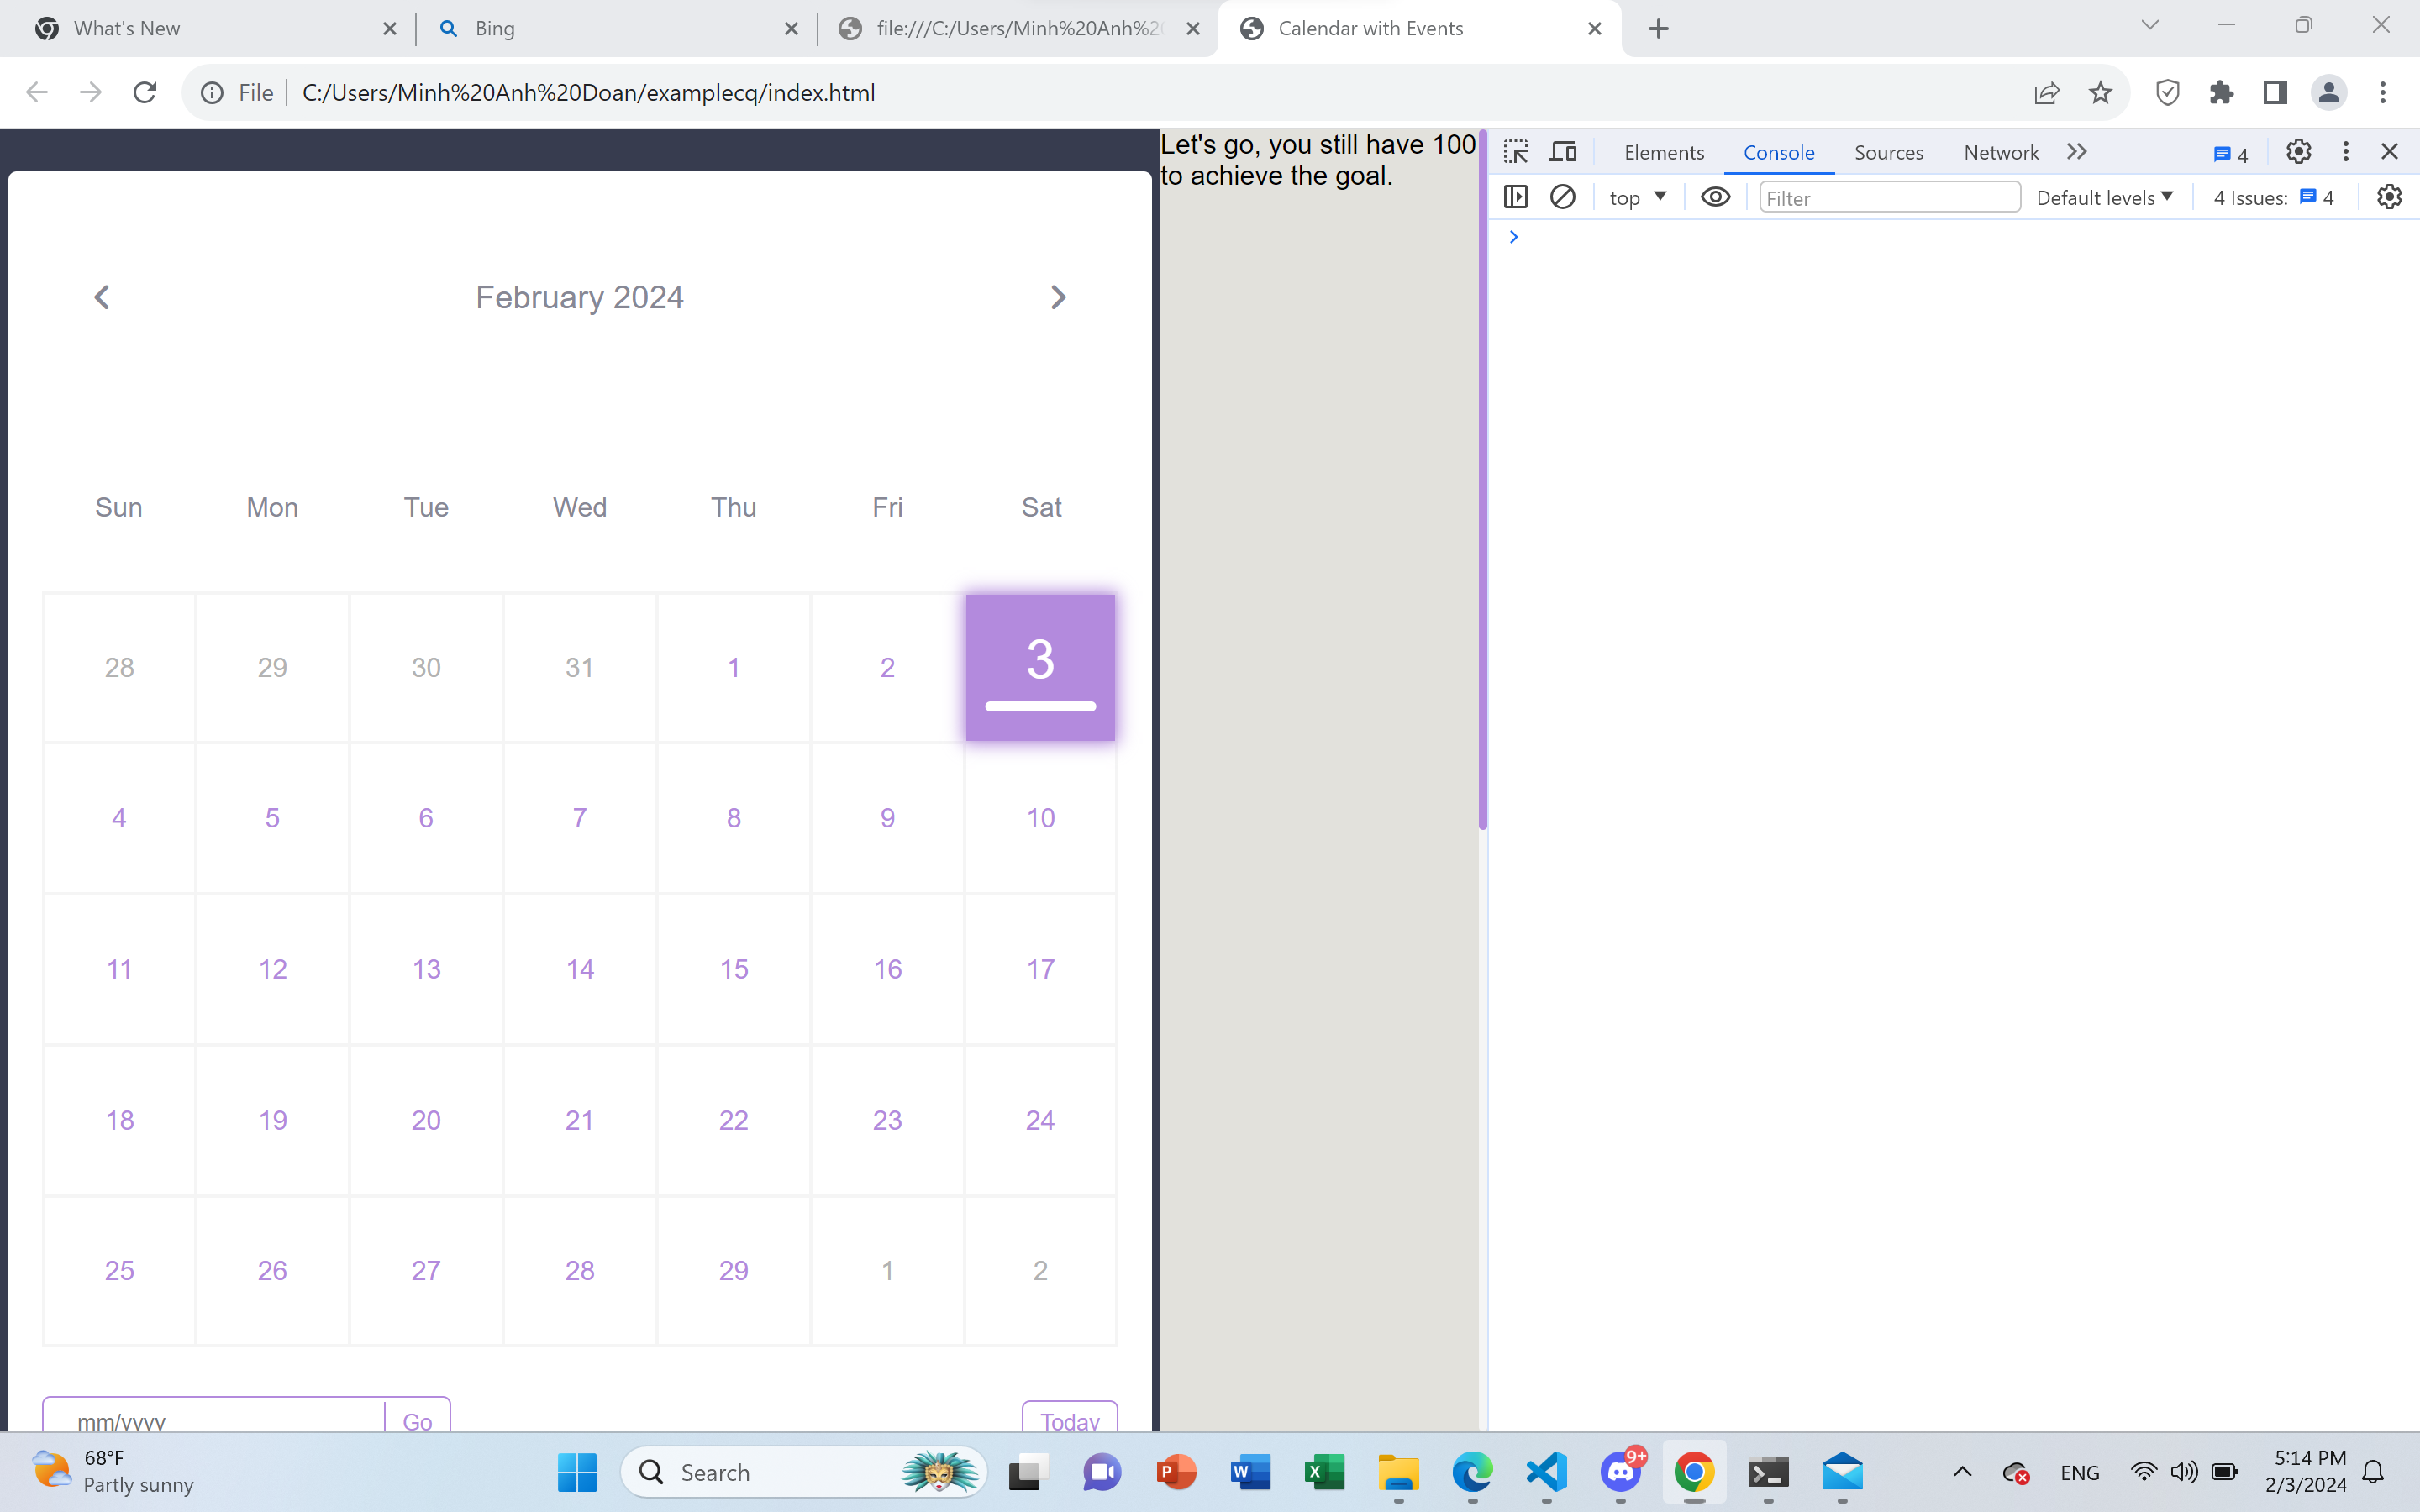Select February 3 on the calendar

click(x=1040, y=665)
